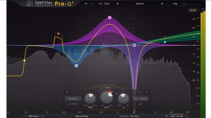Open the 12 dB/oct slope dropdown
211x118 pixels.
point(73,104)
